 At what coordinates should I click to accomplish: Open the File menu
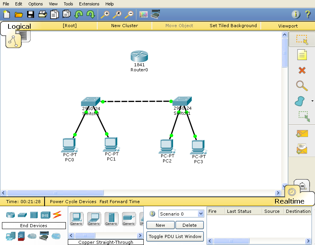coord(6,4)
